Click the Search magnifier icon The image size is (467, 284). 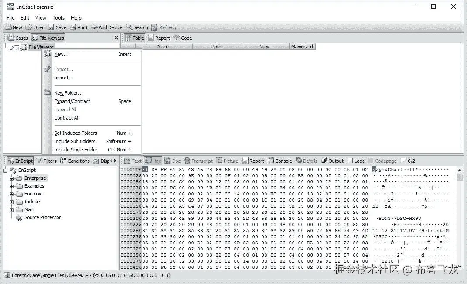[x=129, y=27]
